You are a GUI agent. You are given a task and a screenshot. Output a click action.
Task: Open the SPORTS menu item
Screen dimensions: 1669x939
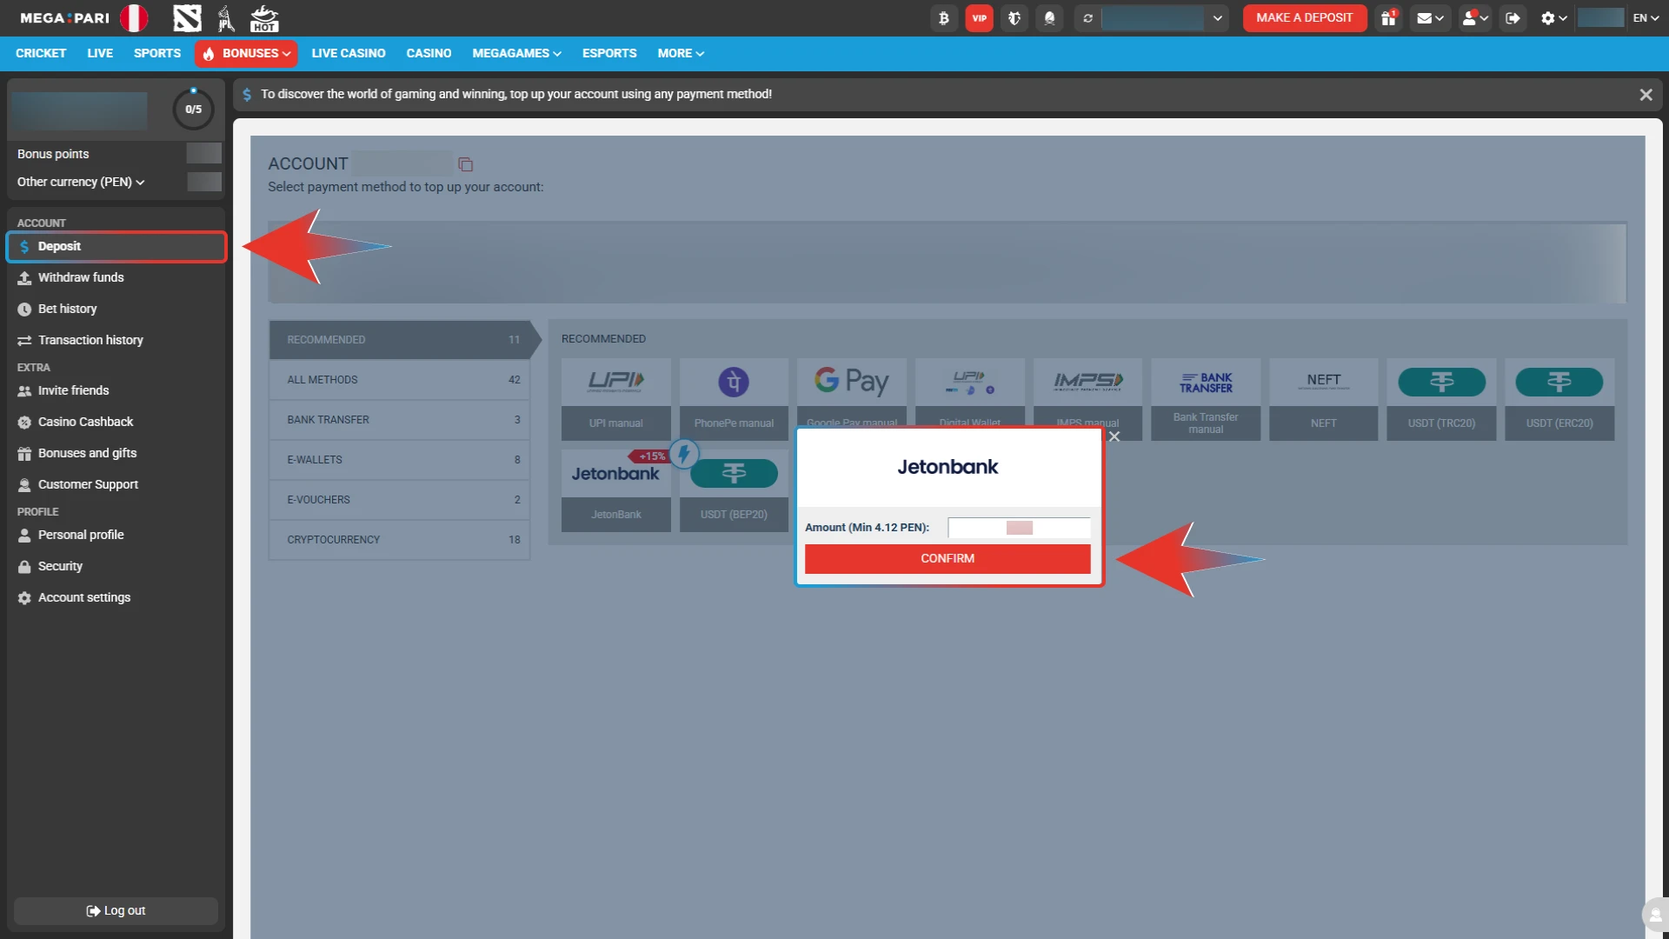click(x=157, y=54)
